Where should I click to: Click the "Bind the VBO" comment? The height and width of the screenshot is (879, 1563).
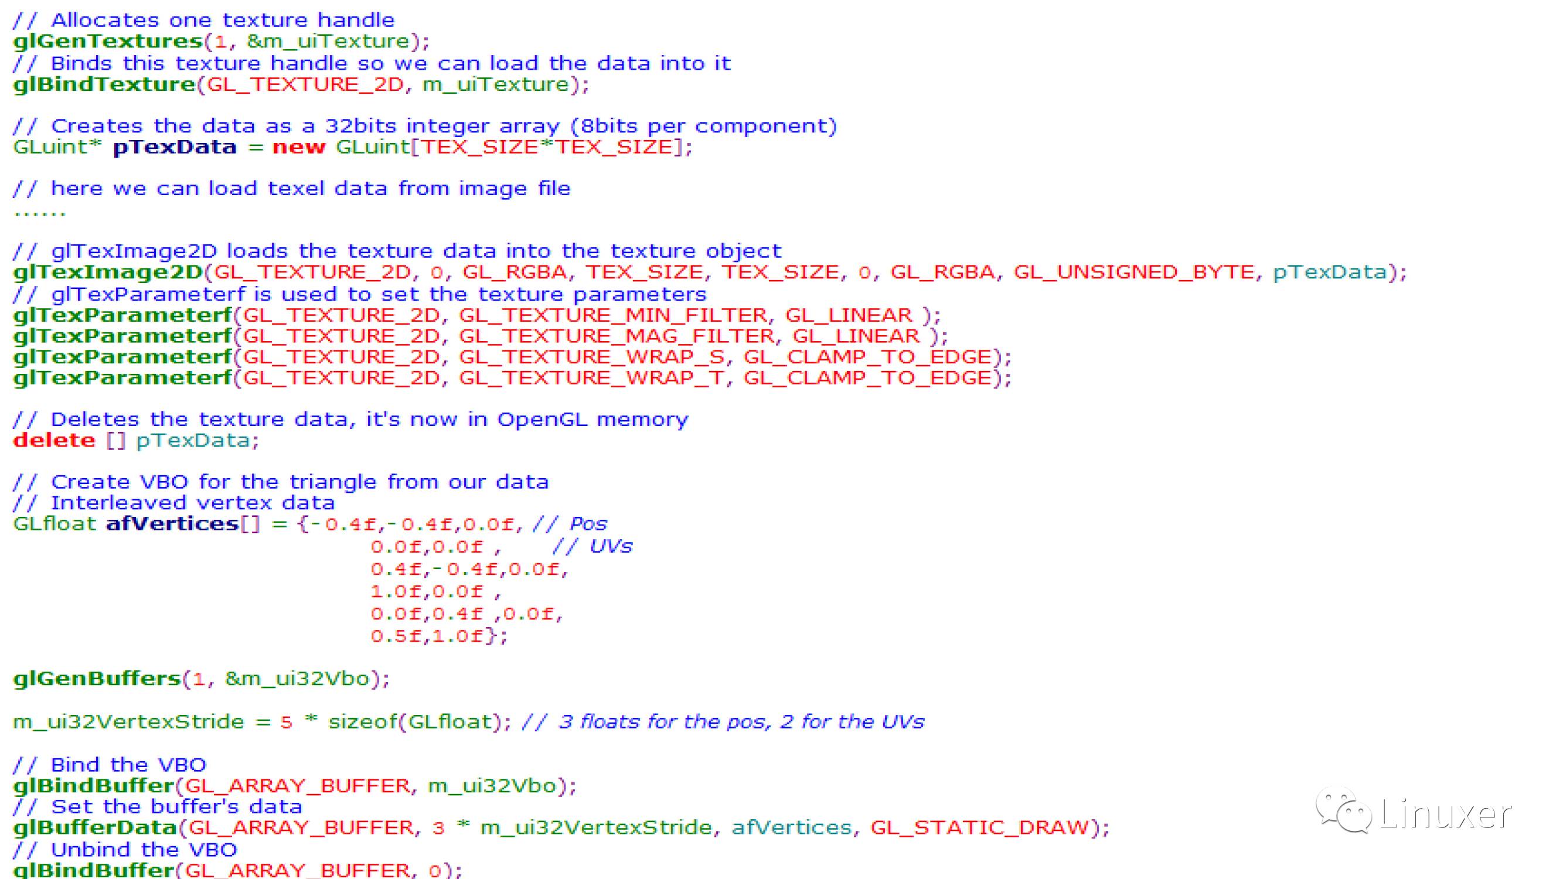pyautogui.click(x=109, y=764)
